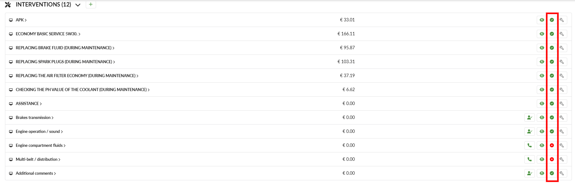Open the Additional comments intervention
This screenshot has height=184, width=575.
pyautogui.click(x=36, y=173)
